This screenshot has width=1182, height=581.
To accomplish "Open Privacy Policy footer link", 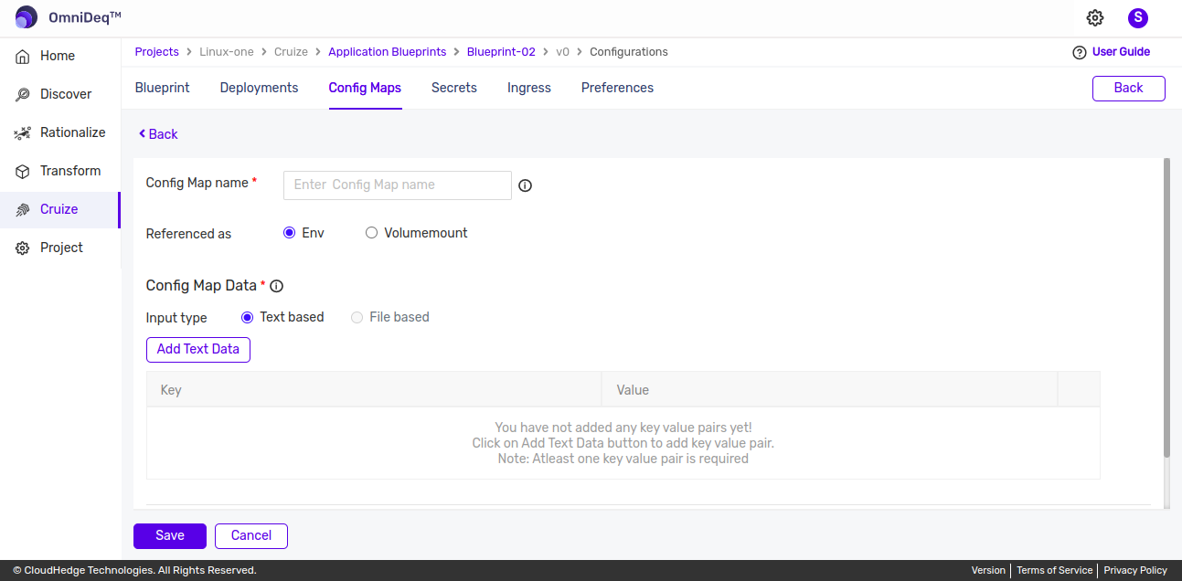I will pos(1135,571).
